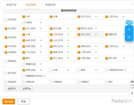134x105 pixels.
Task: Uncheck the 华中地区 checkbox
Action: coord(6,46)
